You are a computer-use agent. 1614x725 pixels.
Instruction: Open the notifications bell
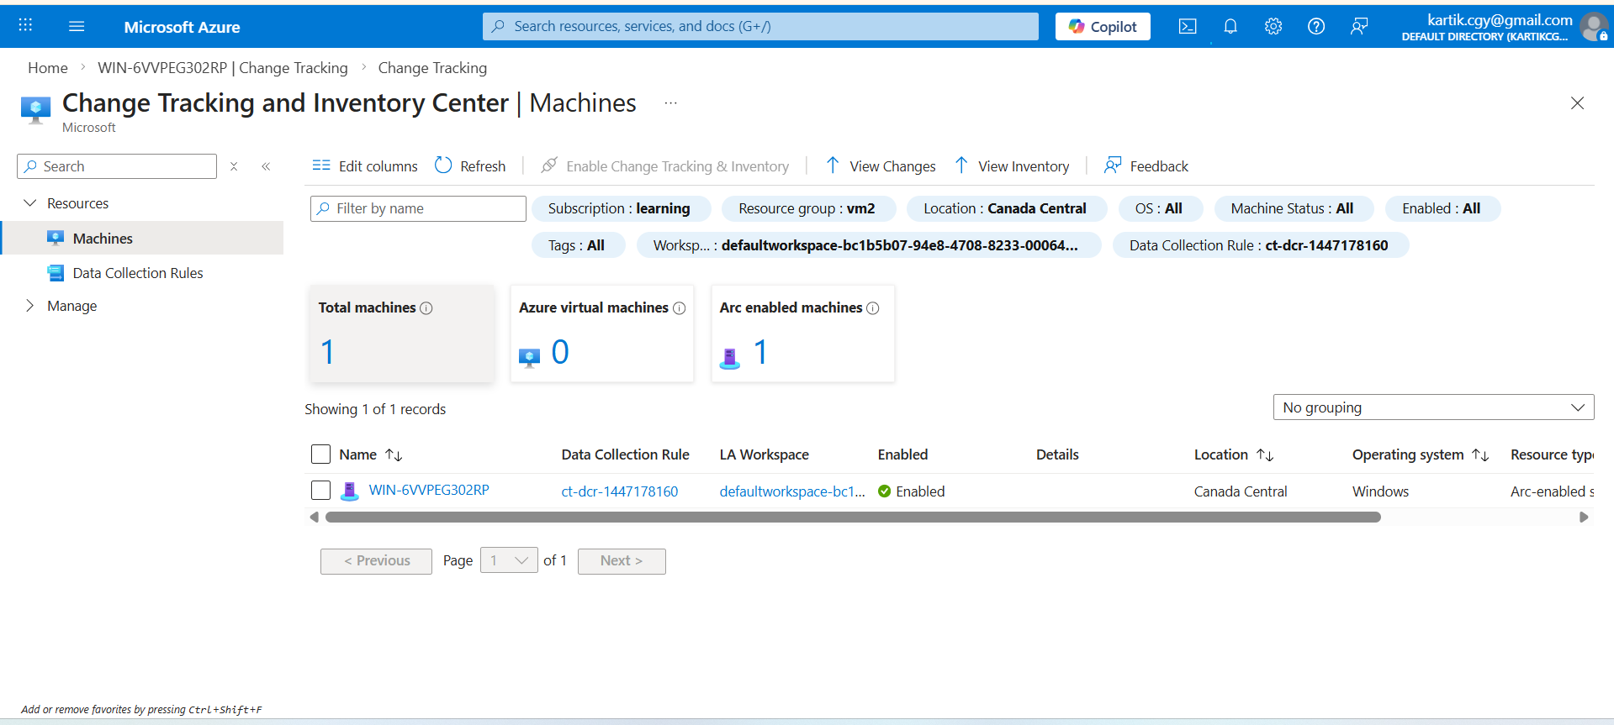click(x=1230, y=26)
